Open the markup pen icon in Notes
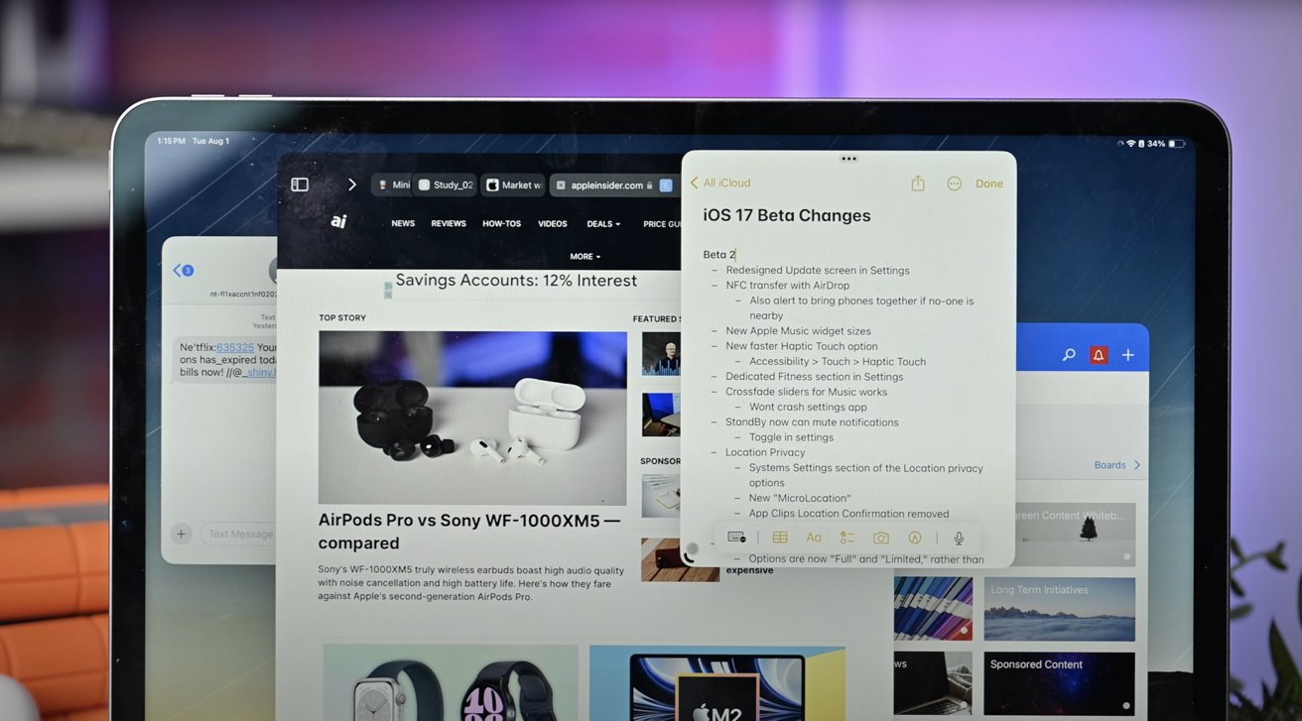This screenshot has height=721, width=1302. tap(915, 538)
